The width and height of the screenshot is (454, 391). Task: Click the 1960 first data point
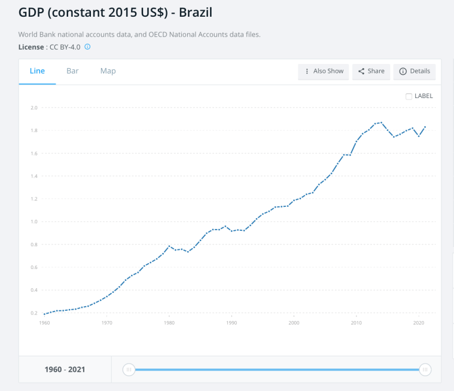44,314
